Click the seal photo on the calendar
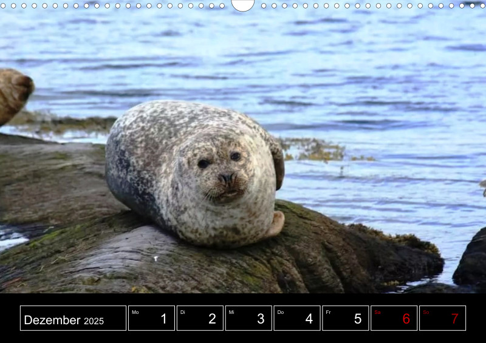 click(x=243, y=146)
